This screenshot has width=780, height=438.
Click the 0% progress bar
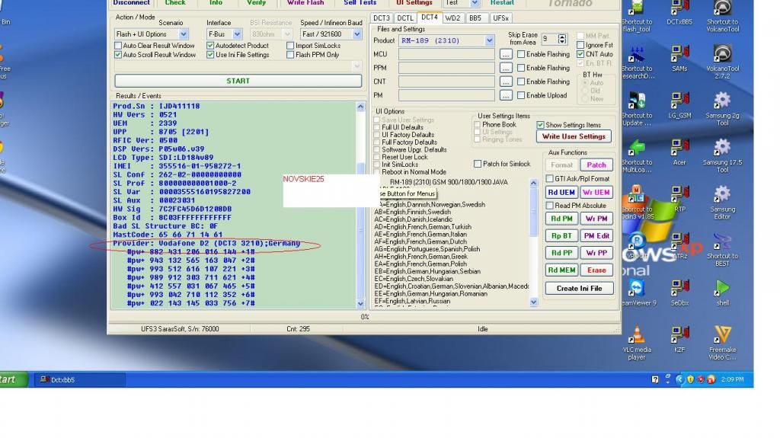click(364, 317)
